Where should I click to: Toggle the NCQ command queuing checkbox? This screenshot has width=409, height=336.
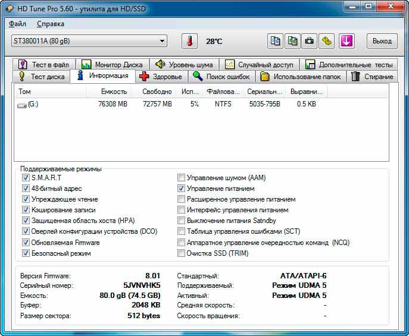(181, 243)
